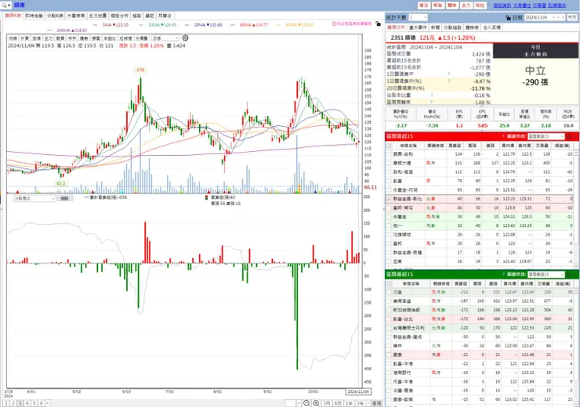The width and height of the screenshot is (580, 407).
Task: Click the 20MA legend color line
Action: pyautogui.click(x=187, y=25)
